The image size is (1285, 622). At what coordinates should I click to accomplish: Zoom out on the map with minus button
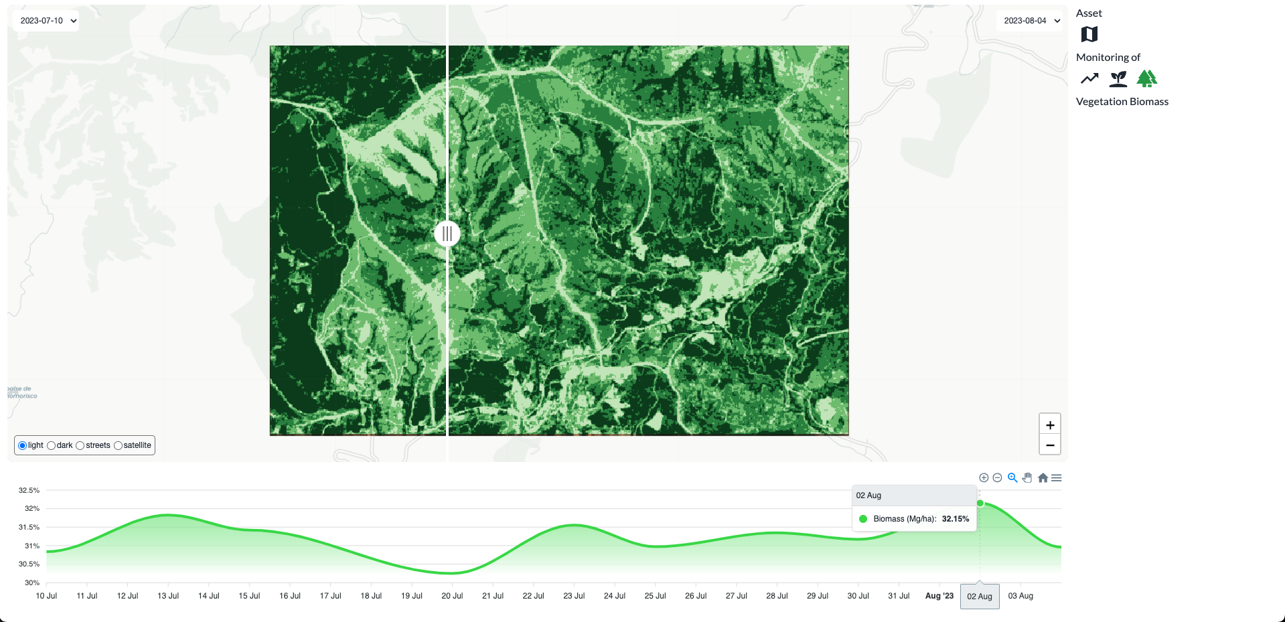(x=1049, y=445)
